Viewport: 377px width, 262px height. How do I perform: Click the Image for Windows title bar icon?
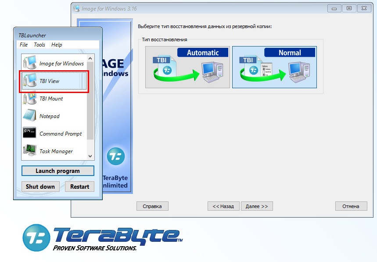click(x=76, y=8)
